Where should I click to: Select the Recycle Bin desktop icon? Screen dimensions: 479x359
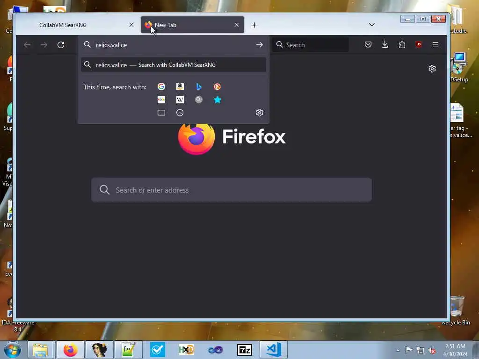pyautogui.click(x=457, y=310)
